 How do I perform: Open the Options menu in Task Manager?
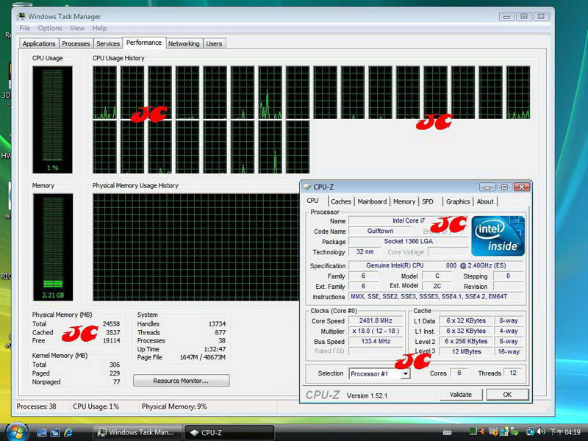coord(50,28)
